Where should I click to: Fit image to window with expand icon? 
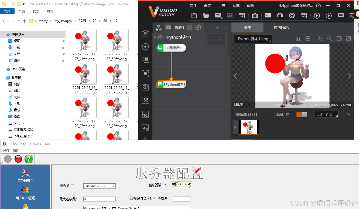point(348,39)
